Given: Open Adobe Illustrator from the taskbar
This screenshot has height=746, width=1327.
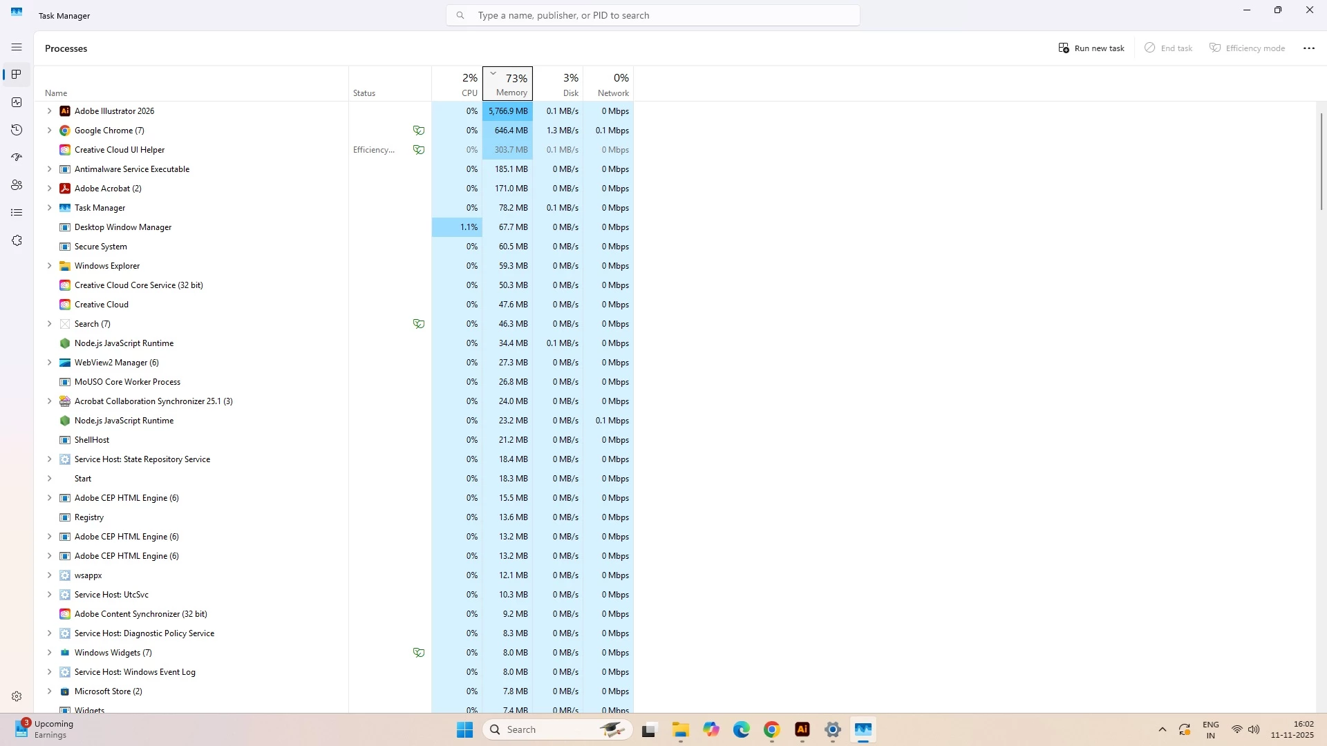Looking at the screenshot, I should coord(802,729).
